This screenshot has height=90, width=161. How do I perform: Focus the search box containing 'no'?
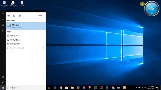(x=26, y=88)
